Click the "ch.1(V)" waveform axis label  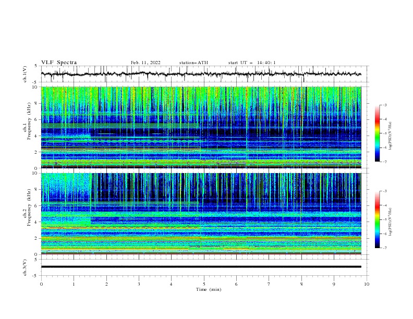pos(25,74)
